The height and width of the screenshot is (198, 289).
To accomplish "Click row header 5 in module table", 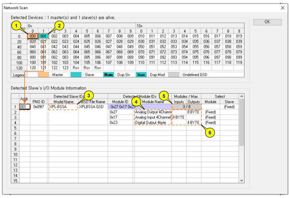I will tap(15, 128).
